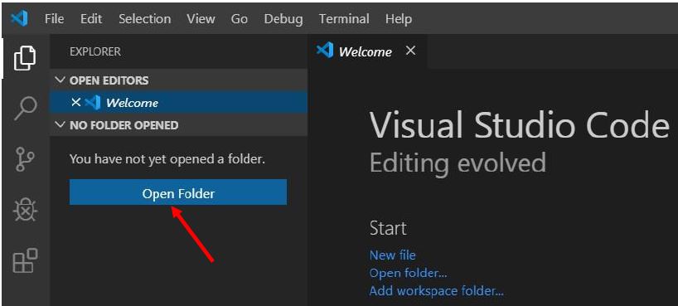
Task: Close Welcome in Open Editors list
Action: pyautogui.click(x=75, y=103)
